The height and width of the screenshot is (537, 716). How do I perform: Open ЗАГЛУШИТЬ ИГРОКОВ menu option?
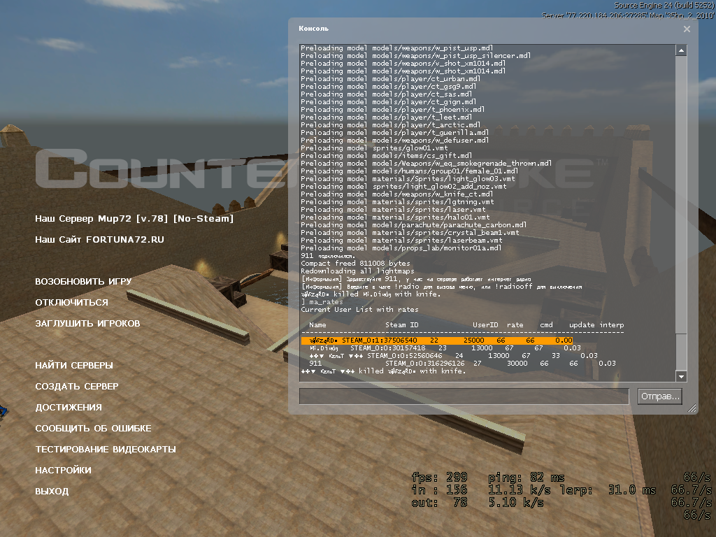point(87,323)
